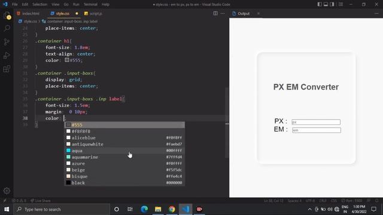Open the Manage gear settings
This screenshot has width=383, height=215.
[7, 191]
